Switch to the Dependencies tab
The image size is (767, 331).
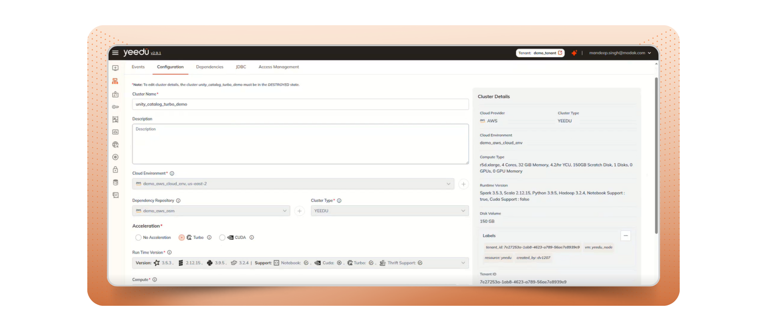tap(209, 67)
